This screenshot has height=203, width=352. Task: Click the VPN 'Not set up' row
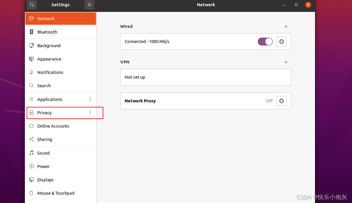(206, 77)
